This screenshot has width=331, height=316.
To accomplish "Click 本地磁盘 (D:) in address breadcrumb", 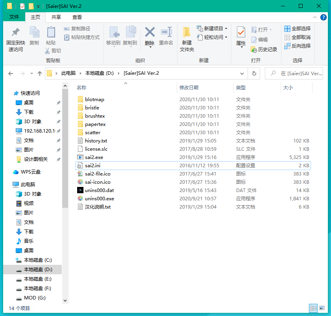I will tap(100, 73).
